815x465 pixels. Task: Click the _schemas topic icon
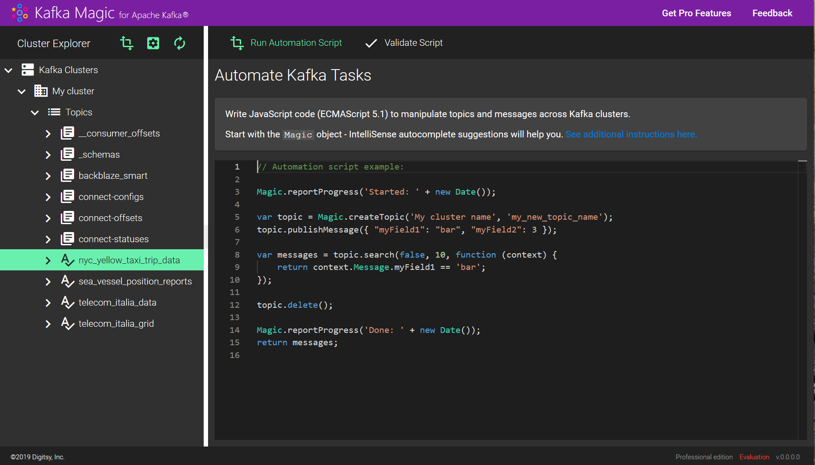(67, 154)
